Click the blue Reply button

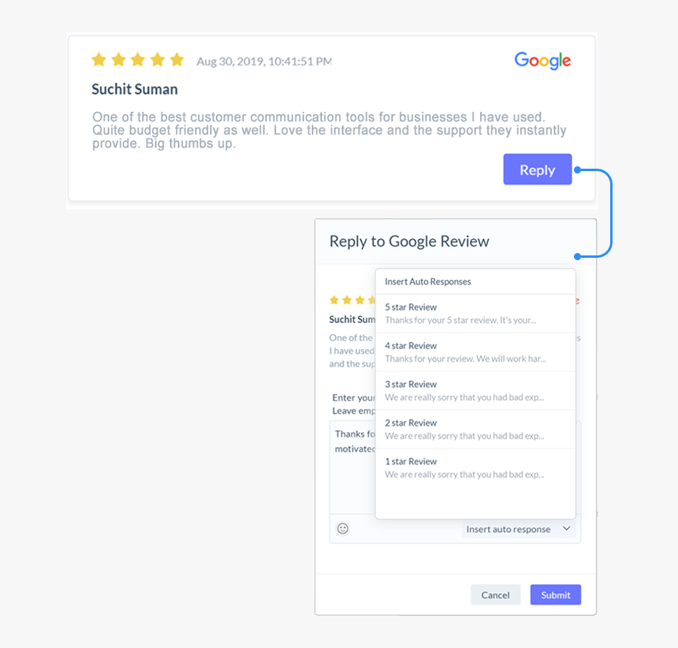538,169
